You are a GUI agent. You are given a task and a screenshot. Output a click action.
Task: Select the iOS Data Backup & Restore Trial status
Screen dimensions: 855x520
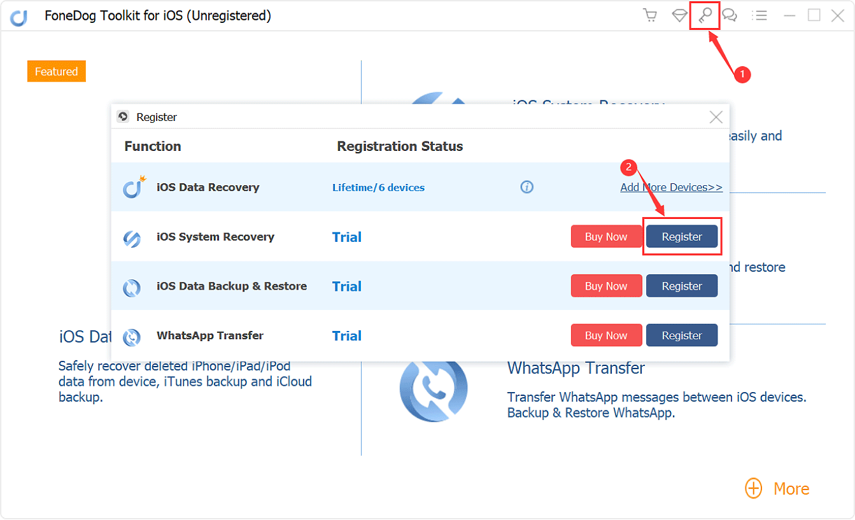click(347, 286)
